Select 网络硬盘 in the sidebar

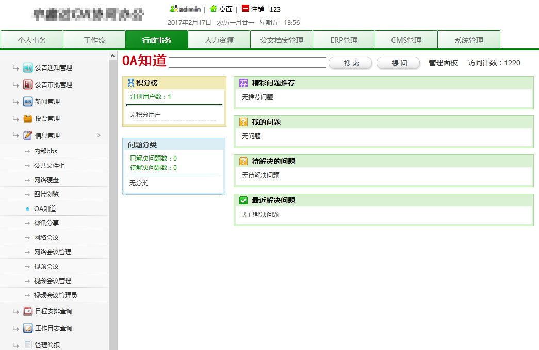click(x=46, y=180)
